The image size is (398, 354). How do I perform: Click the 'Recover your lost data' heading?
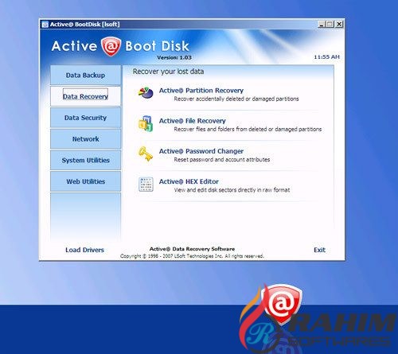coord(168,72)
